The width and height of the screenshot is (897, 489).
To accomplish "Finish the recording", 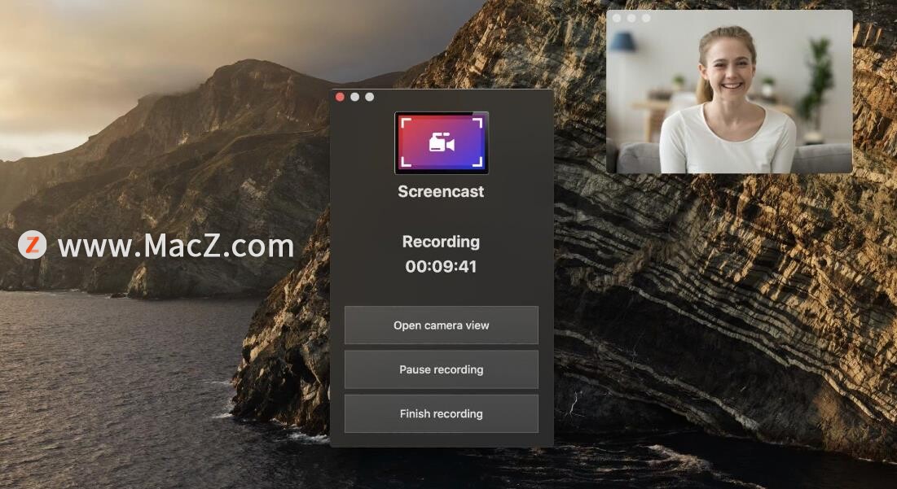I will tap(441, 413).
